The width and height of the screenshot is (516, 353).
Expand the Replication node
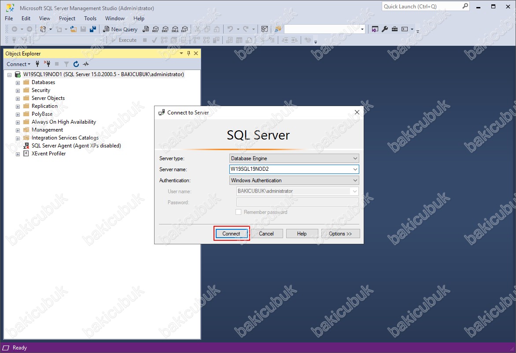coord(18,107)
